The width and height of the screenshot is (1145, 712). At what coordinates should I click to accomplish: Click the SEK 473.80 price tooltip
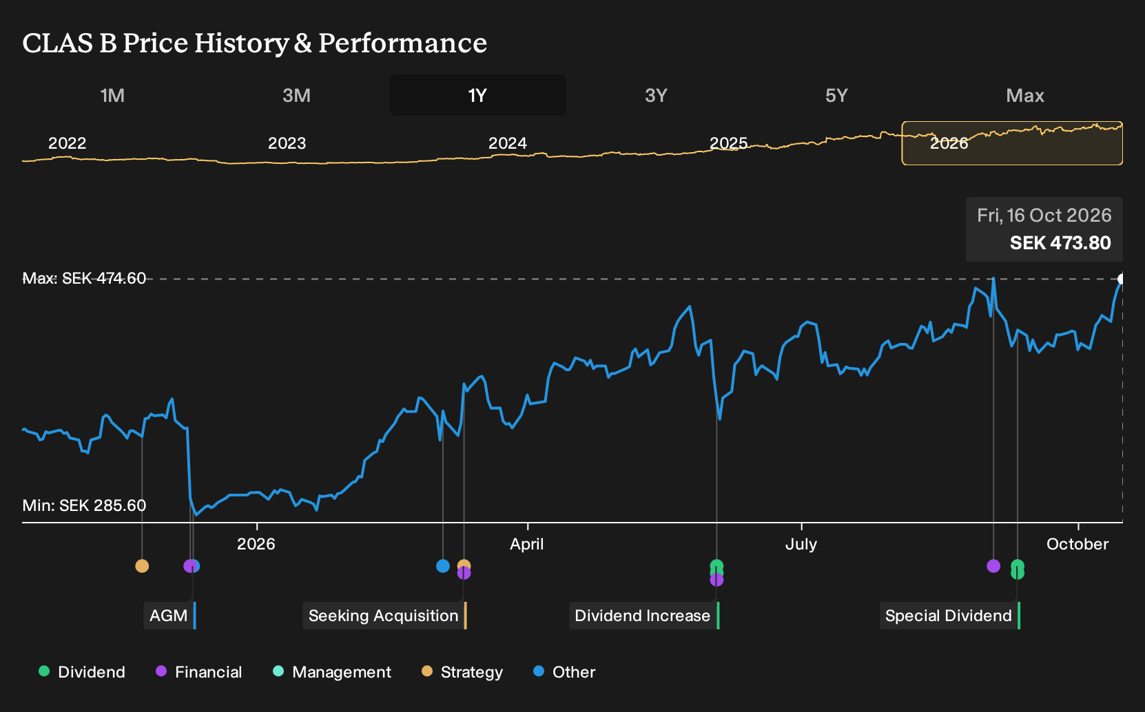coord(1044,229)
